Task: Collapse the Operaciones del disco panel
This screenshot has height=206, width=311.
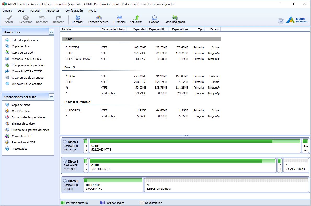Action: tap(51, 97)
